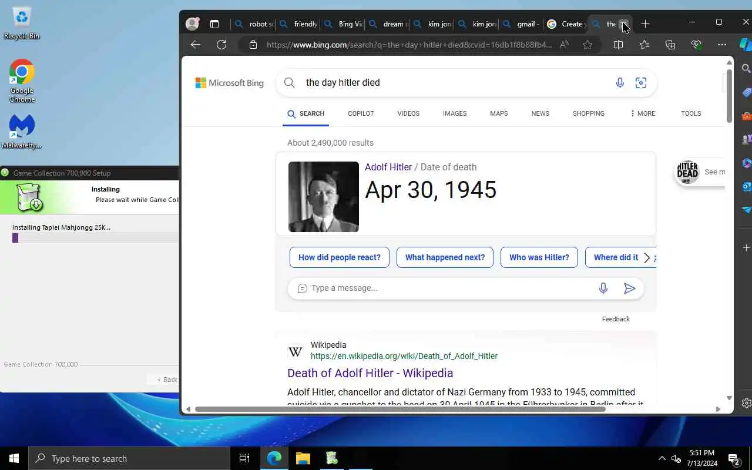Open Collections panel
The width and height of the screenshot is (752, 470).
point(670,45)
